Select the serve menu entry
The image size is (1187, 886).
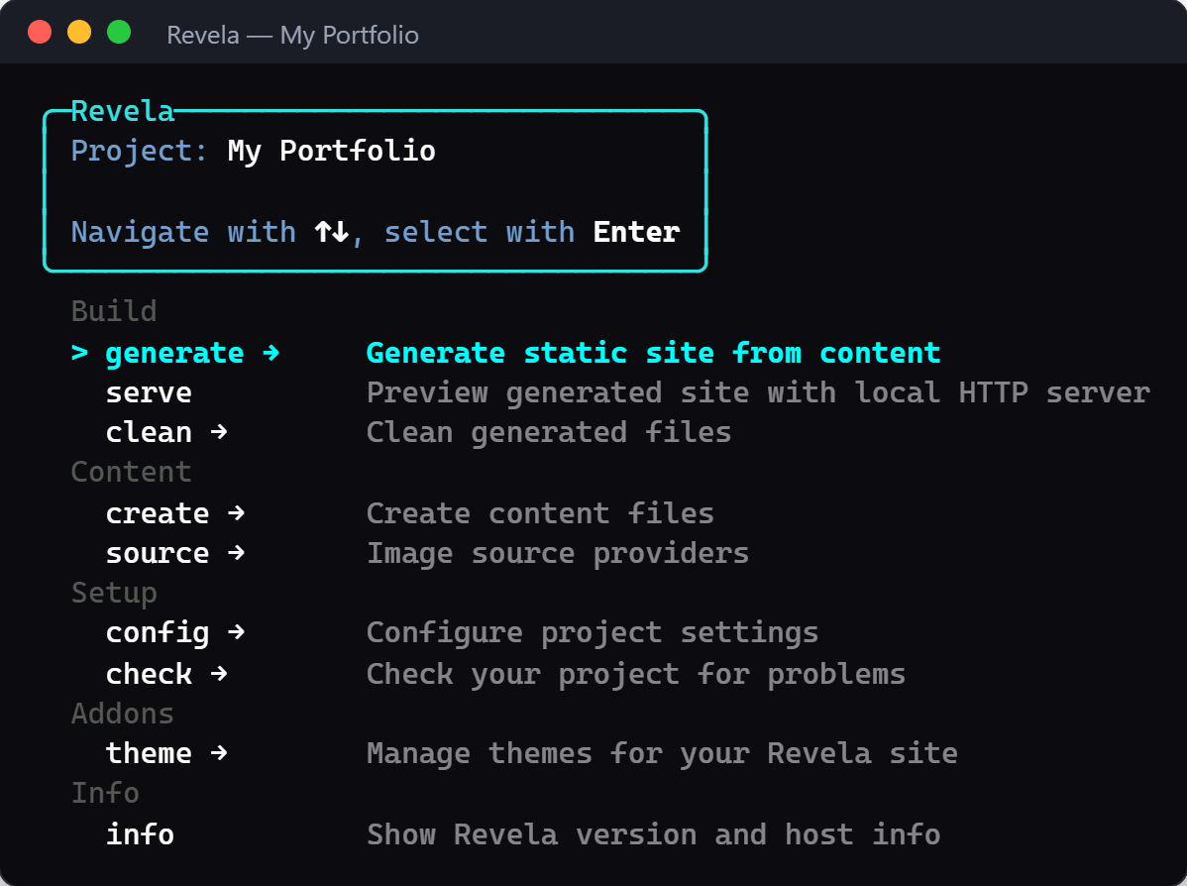(149, 393)
